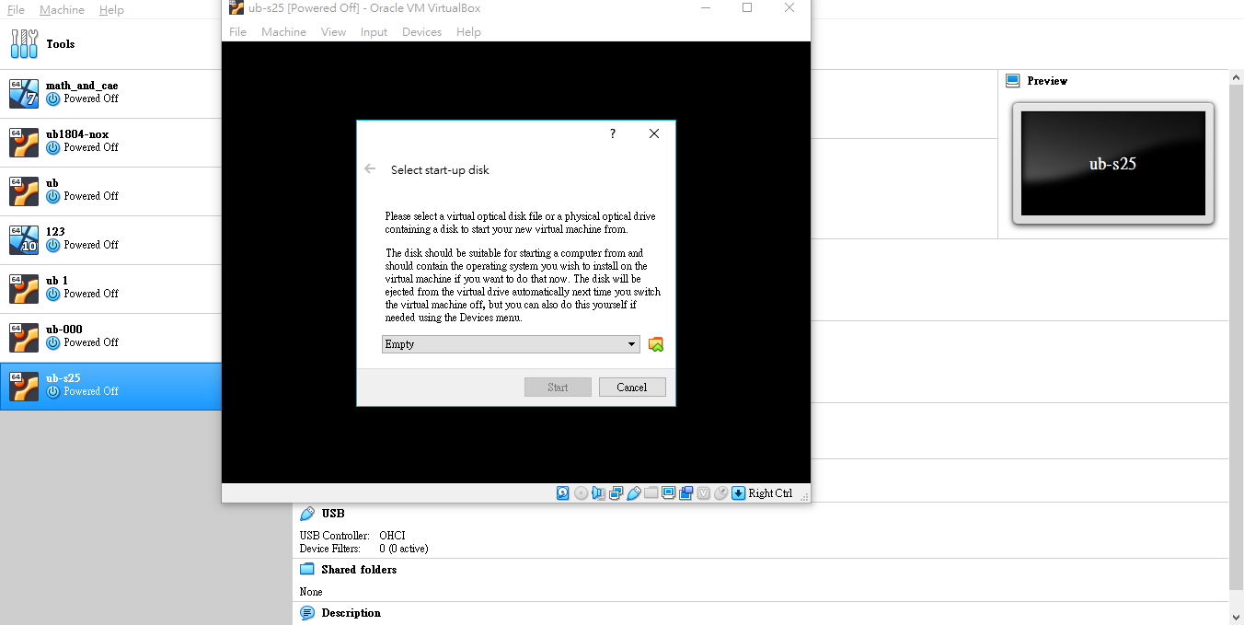The width and height of the screenshot is (1244, 625).
Task: Open View menu in VM window
Action: click(333, 32)
